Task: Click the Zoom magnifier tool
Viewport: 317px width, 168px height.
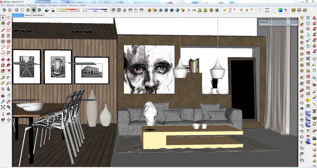Action: click(x=3, y=101)
